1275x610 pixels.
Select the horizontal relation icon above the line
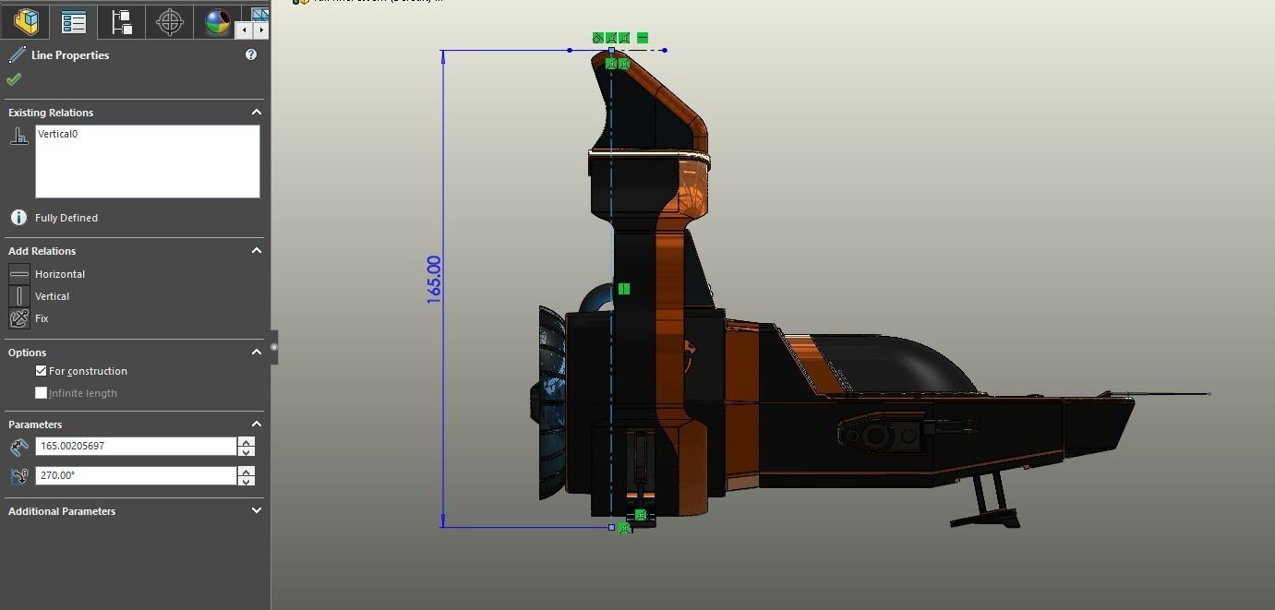coord(643,38)
